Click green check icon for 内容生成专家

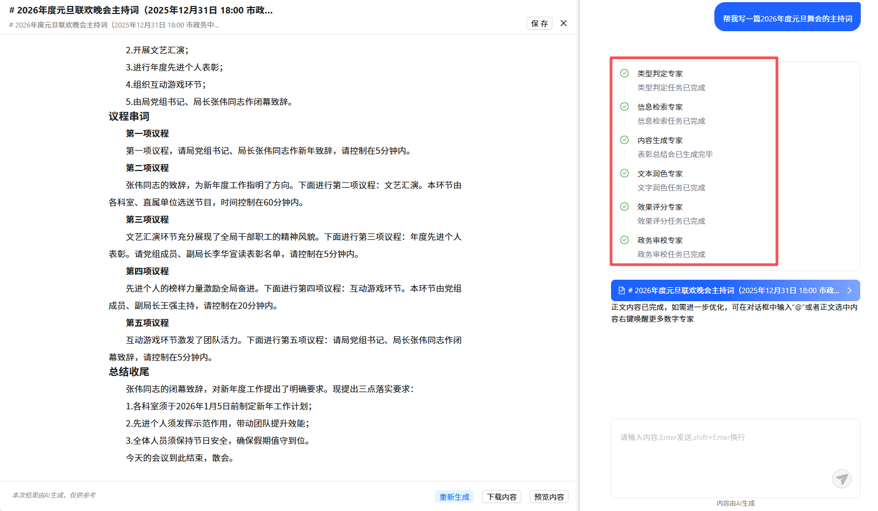pyautogui.click(x=624, y=140)
